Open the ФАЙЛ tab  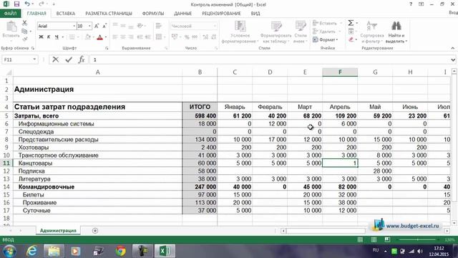click(10, 14)
